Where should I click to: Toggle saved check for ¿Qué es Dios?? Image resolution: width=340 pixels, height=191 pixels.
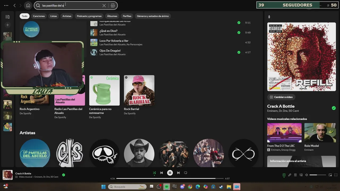(x=239, y=33)
